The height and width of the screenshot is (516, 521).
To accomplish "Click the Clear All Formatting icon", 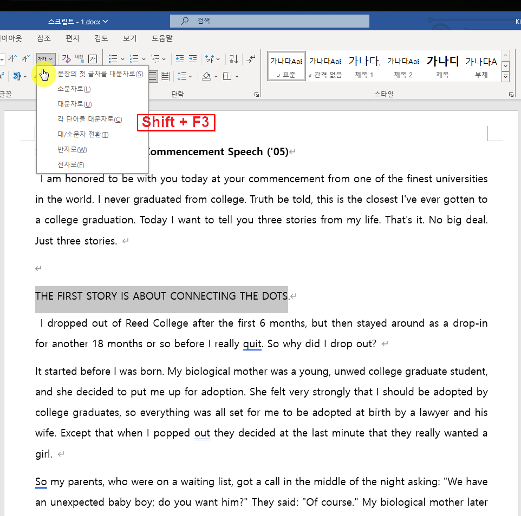I will 66,59.
